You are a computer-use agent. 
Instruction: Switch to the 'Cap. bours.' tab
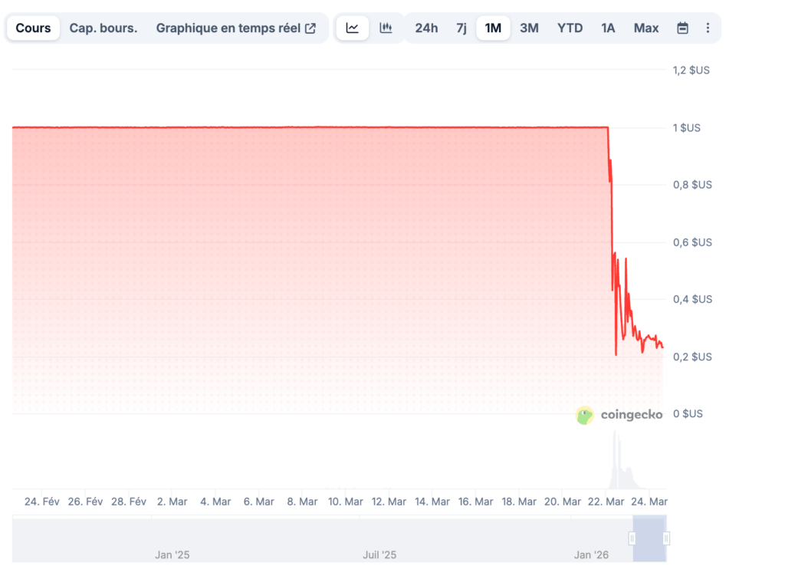point(103,28)
